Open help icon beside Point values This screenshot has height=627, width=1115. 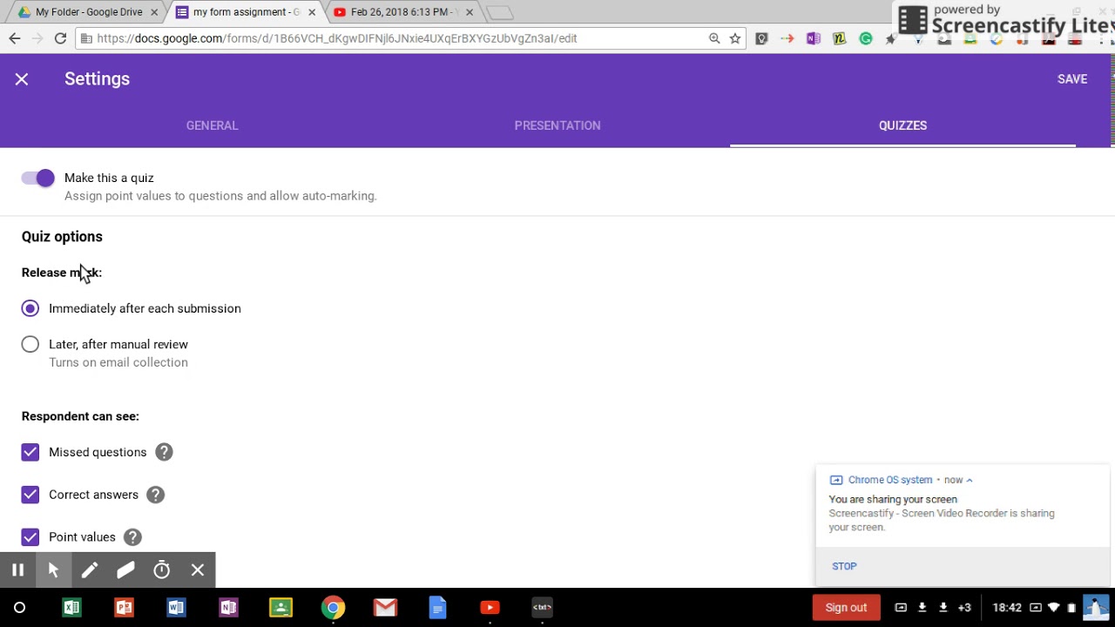(132, 537)
